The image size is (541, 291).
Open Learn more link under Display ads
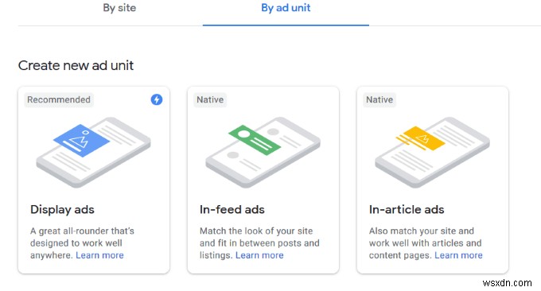click(99, 255)
